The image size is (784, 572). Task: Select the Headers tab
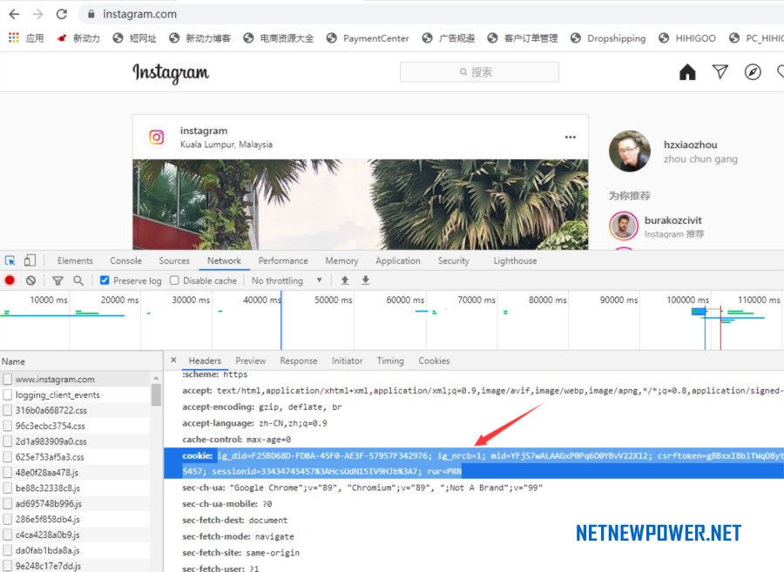tap(205, 360)
